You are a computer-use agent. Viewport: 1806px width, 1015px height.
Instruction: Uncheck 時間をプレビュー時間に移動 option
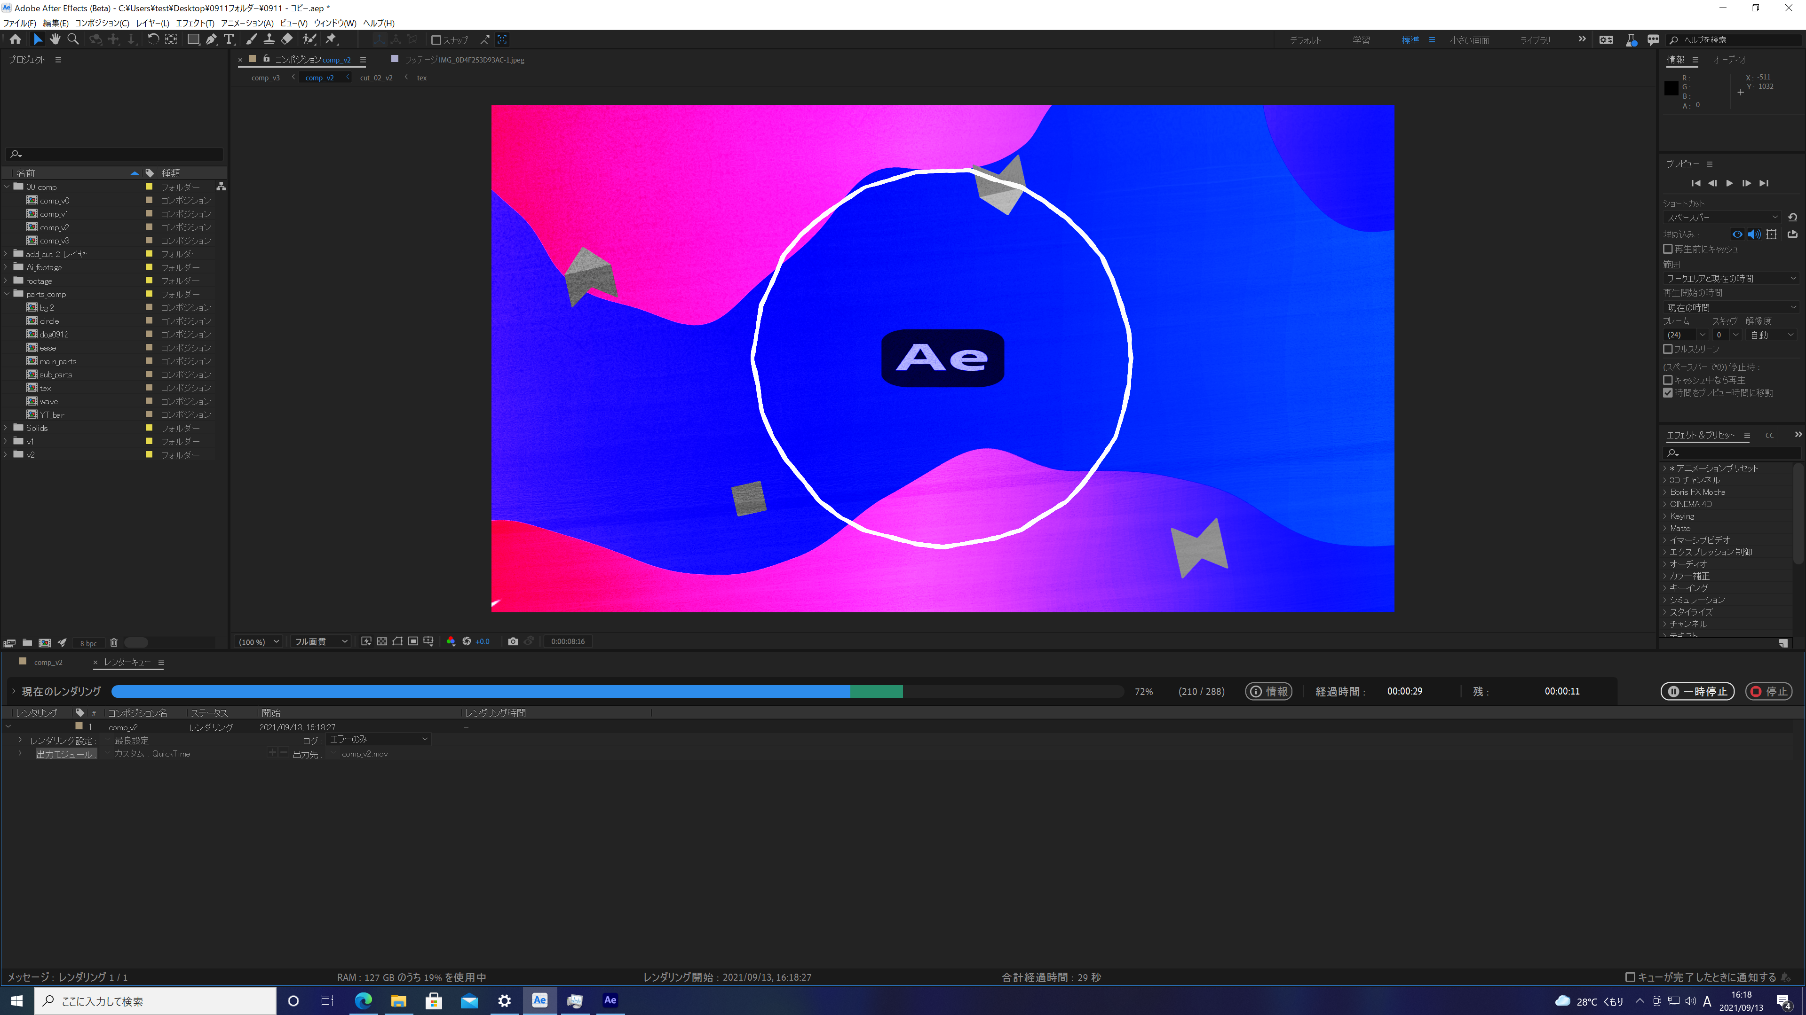coord(1668,392)
